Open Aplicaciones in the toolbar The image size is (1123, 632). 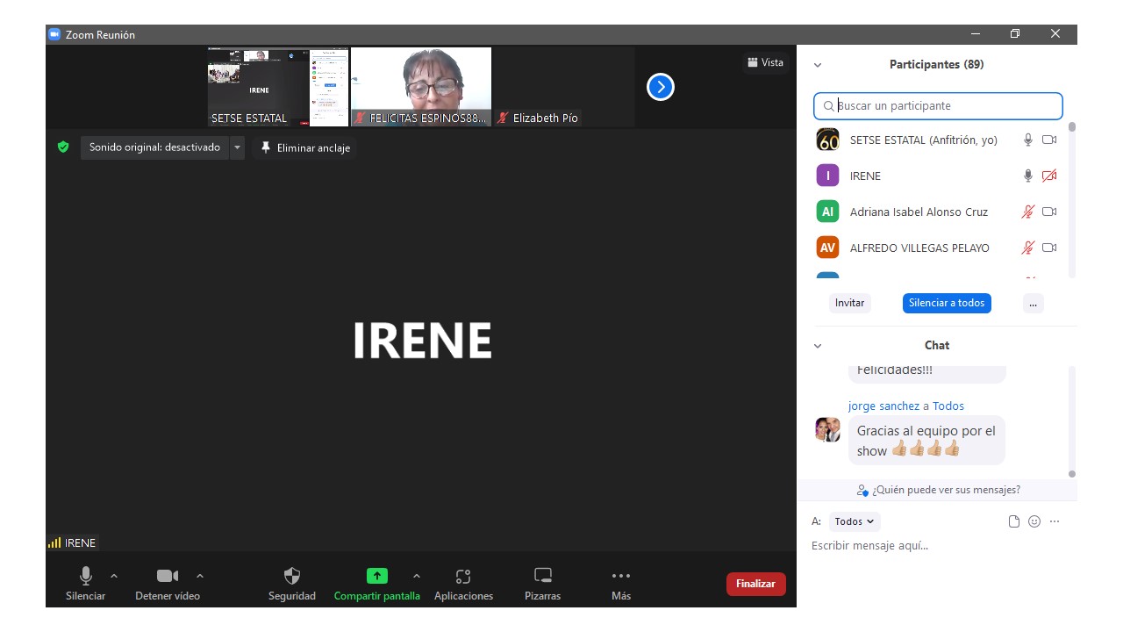(x=463, y=577)
